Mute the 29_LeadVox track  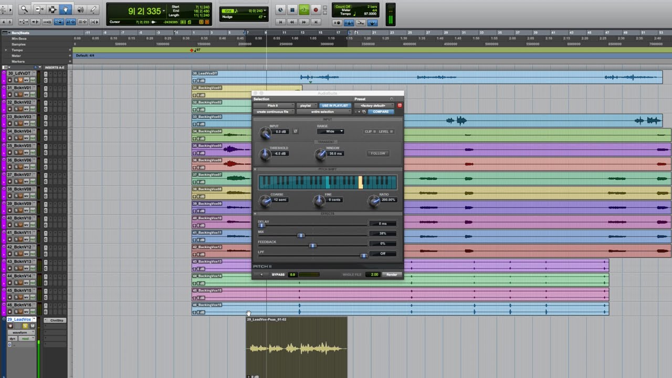click(33, 326)
